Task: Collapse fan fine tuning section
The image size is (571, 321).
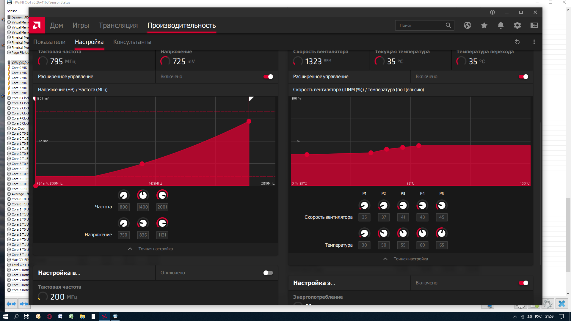Action: click(406, 259)
